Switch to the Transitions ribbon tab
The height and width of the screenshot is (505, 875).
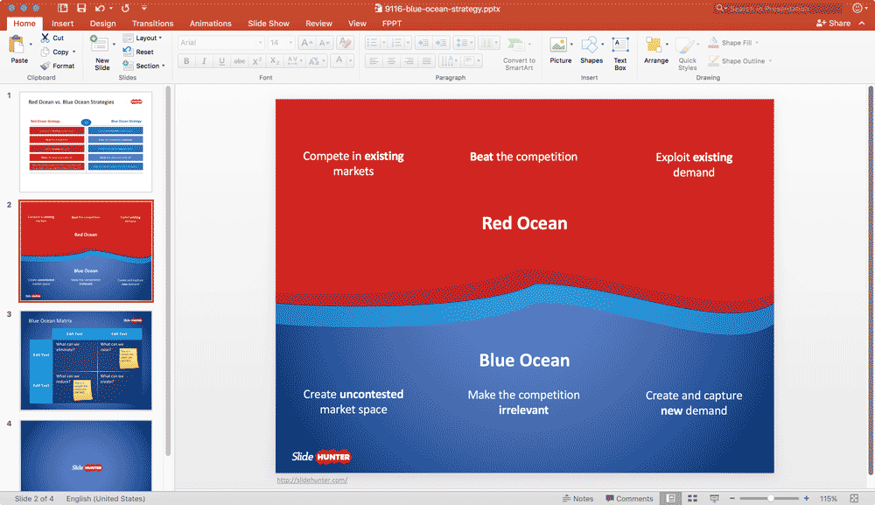click(x=152, y=23)
